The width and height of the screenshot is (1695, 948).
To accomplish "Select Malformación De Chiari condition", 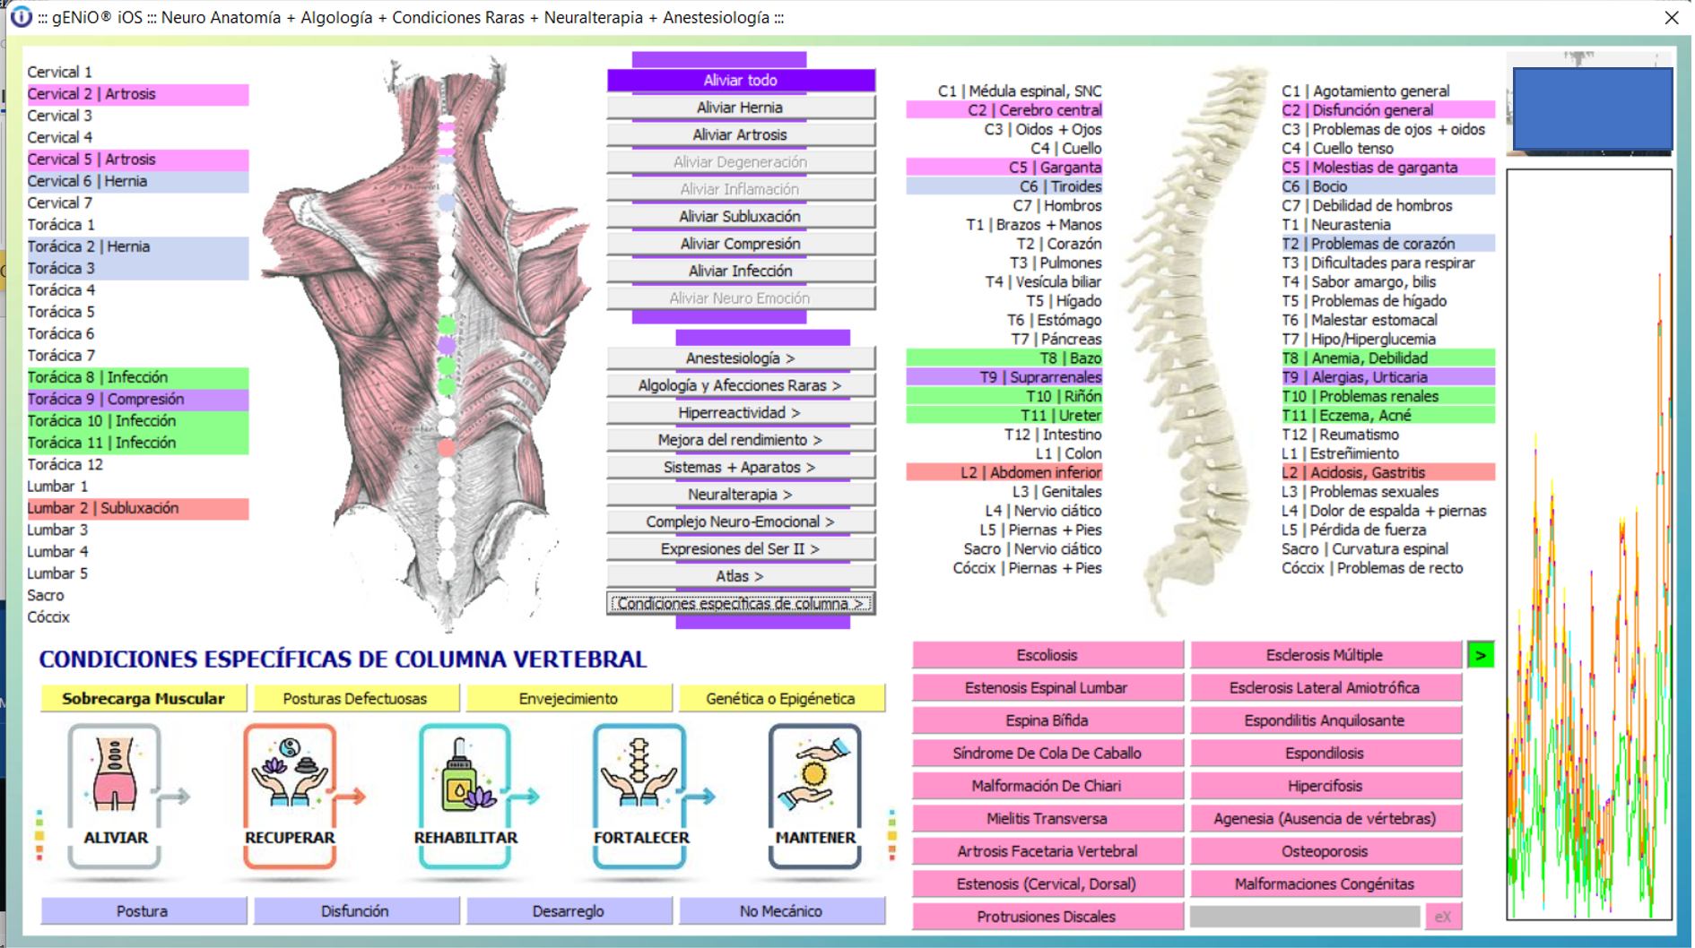I will coord(1047,786).
